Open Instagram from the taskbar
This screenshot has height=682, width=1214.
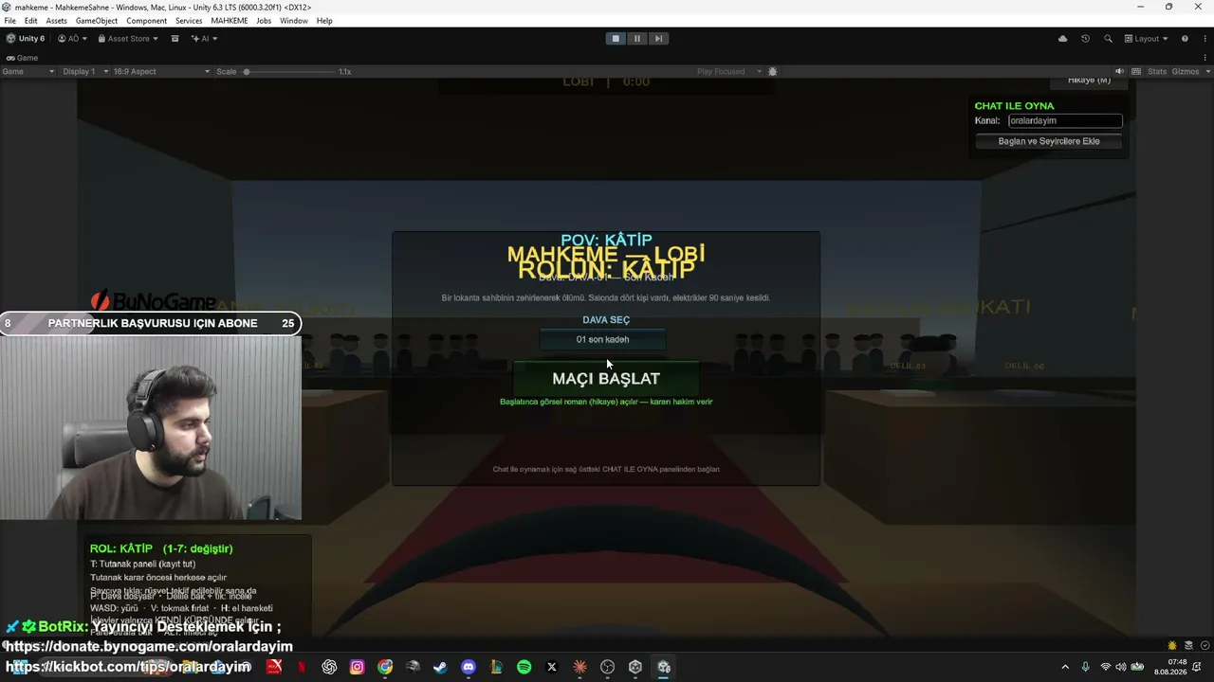(357, 667)
